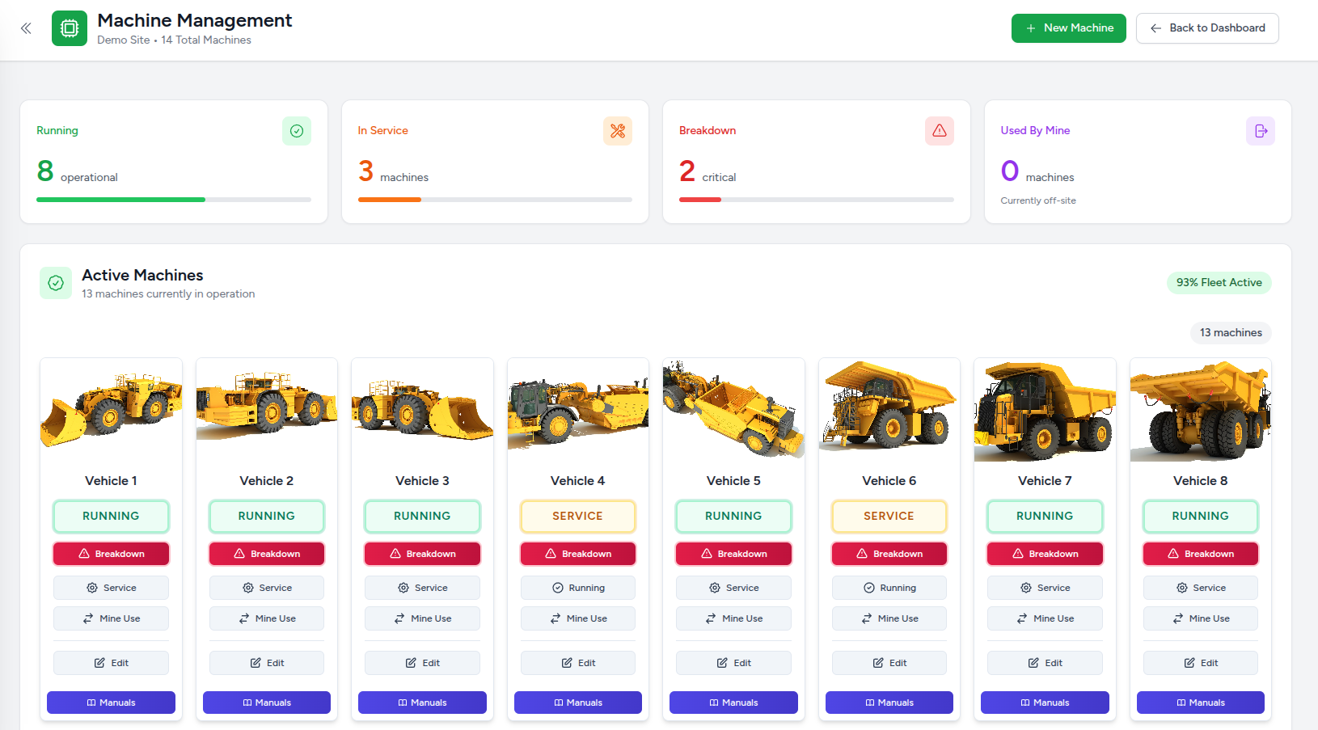
Task: Set Vehicle 4 back to Running
Action: 577,588
